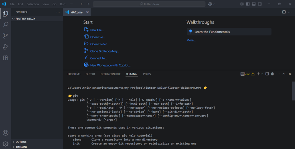
Task: Start Learn the Fundamentals walkthrough
Action: click(x=229, y=32)
